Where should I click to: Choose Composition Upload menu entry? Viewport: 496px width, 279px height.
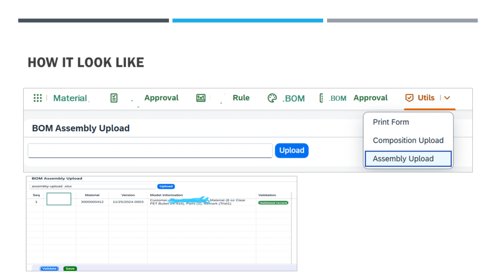pos(408,140)
